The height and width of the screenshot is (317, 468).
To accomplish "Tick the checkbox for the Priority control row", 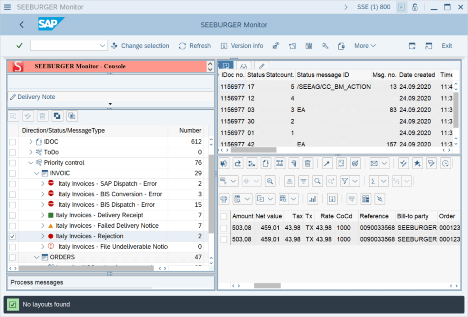I will point(12,163).
